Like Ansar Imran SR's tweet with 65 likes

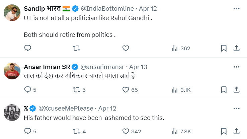(x=126, y=90)
